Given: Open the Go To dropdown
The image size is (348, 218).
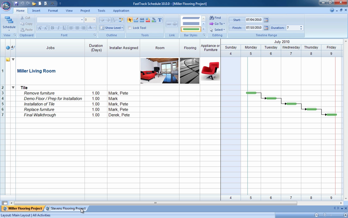Looking at the screenshot, I should pos(217,24).
